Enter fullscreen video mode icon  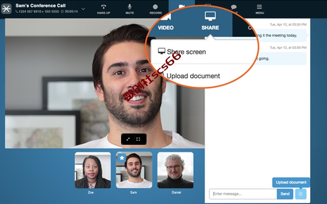coord(138,139)
